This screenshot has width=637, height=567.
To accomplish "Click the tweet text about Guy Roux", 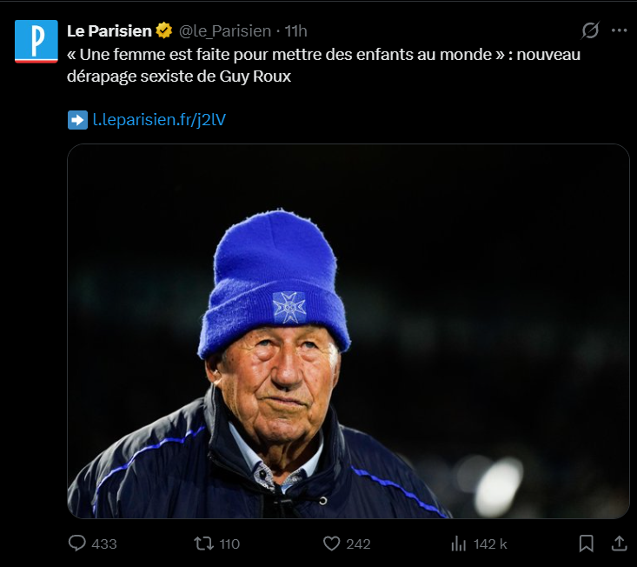I will (323, 64).
